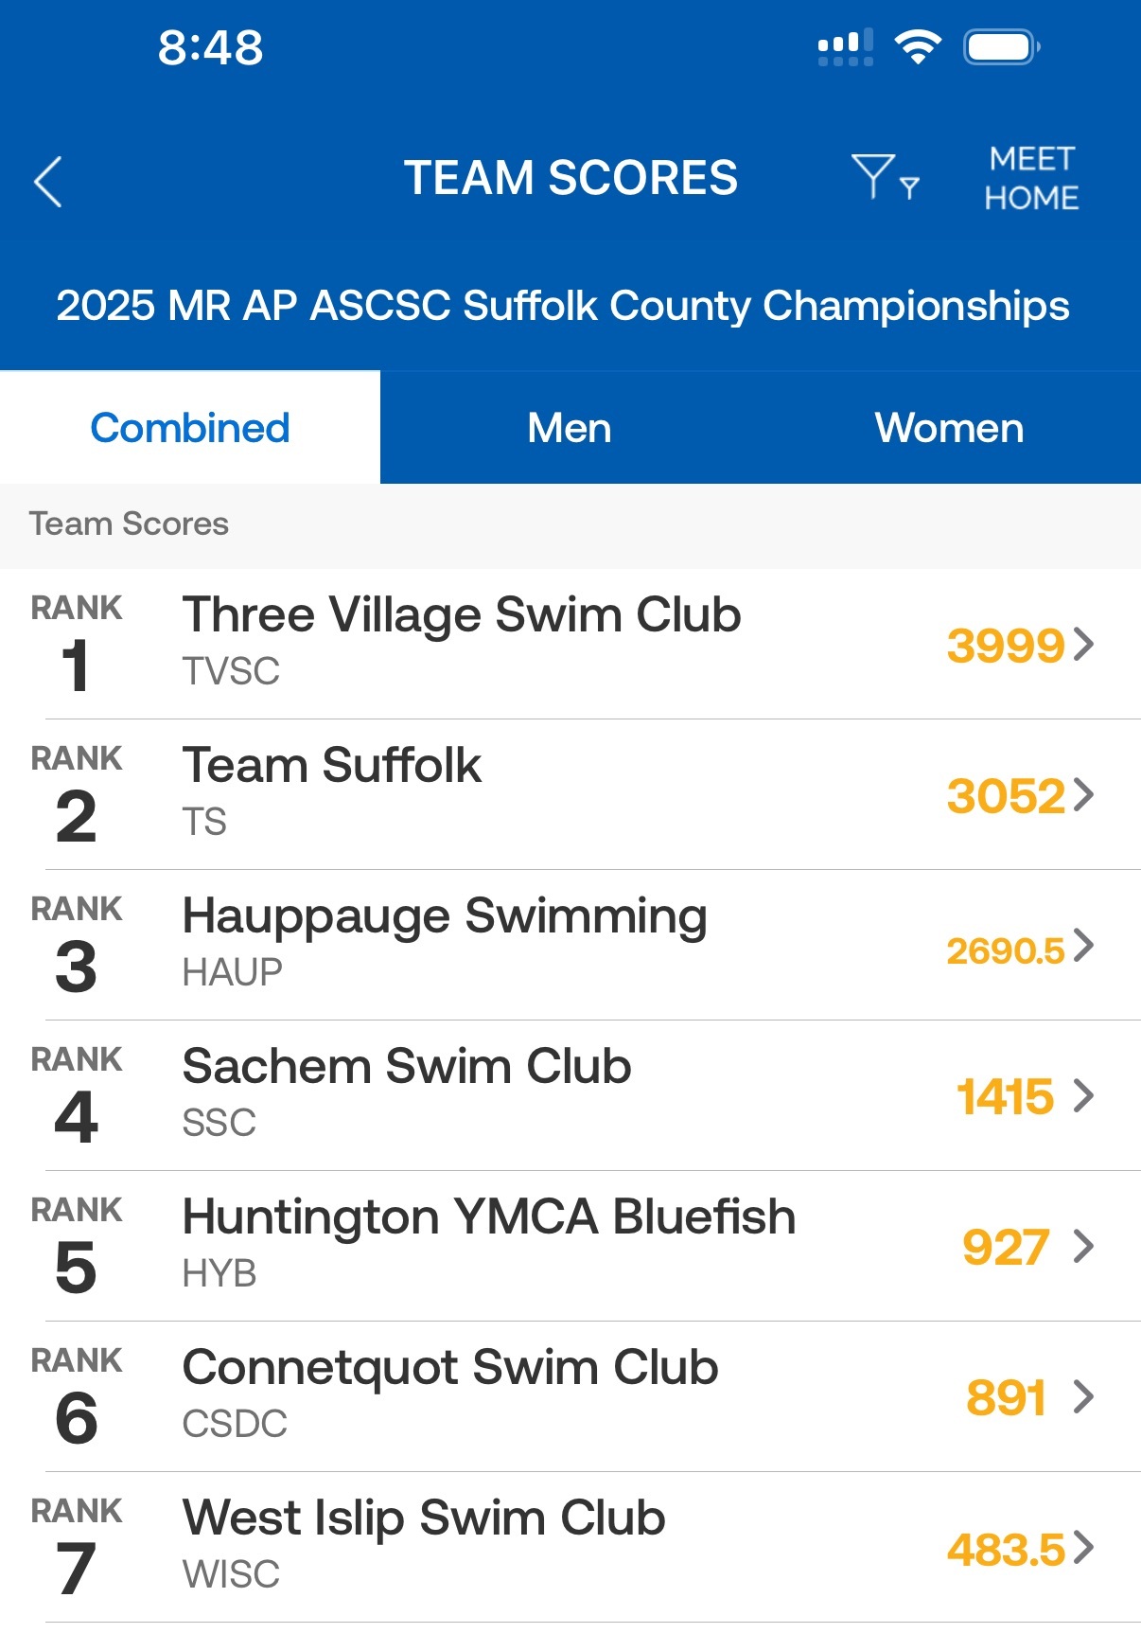Tap the TEAM SCORES page title

570,178
